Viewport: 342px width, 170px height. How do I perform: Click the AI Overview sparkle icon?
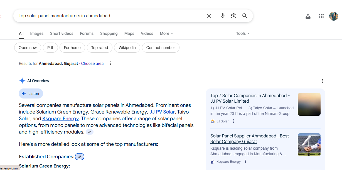[22, 81]
